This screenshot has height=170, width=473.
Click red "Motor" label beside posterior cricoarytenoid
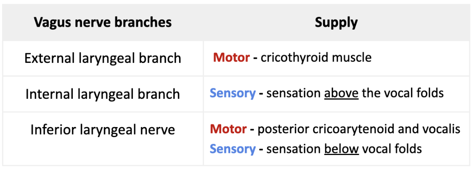pyautogui.click(x=228, y=129)
